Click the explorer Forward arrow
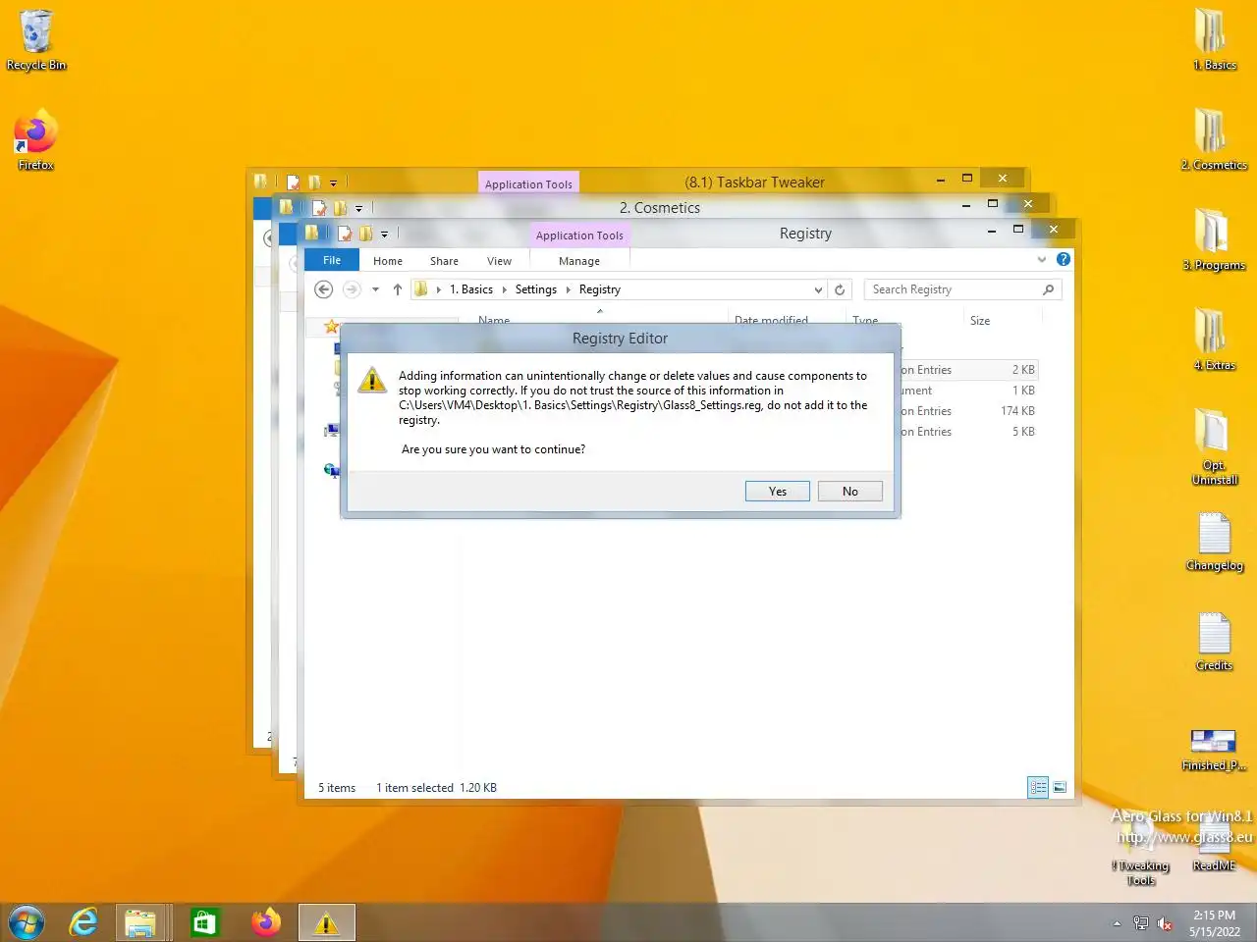 click(x=352, y=289)
